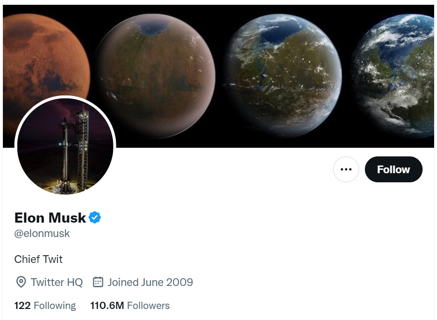
Task: Click the rocket launch profile picture
Action: pyautogui.click(x=65, y=146)
